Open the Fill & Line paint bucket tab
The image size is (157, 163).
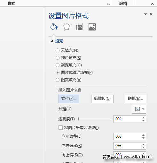tap(54, 27)
